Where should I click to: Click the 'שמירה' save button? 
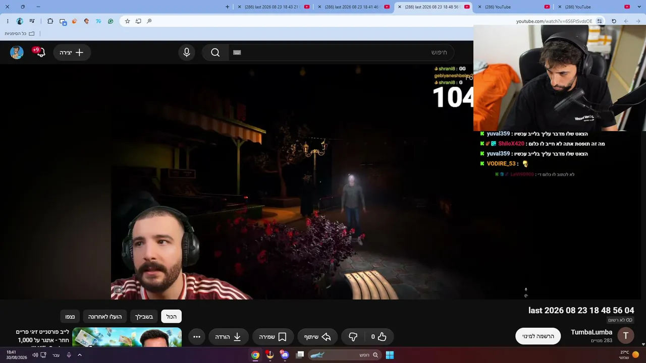(273, 337)
